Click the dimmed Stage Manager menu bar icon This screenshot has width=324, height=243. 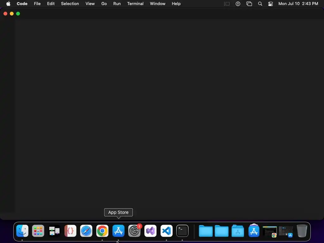(x=227, y=4)
